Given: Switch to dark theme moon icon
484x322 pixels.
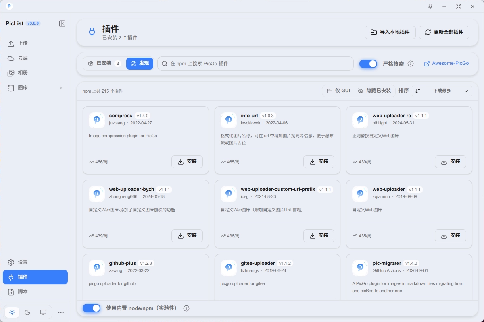Looking at the screenshot, I should [27, 312].
